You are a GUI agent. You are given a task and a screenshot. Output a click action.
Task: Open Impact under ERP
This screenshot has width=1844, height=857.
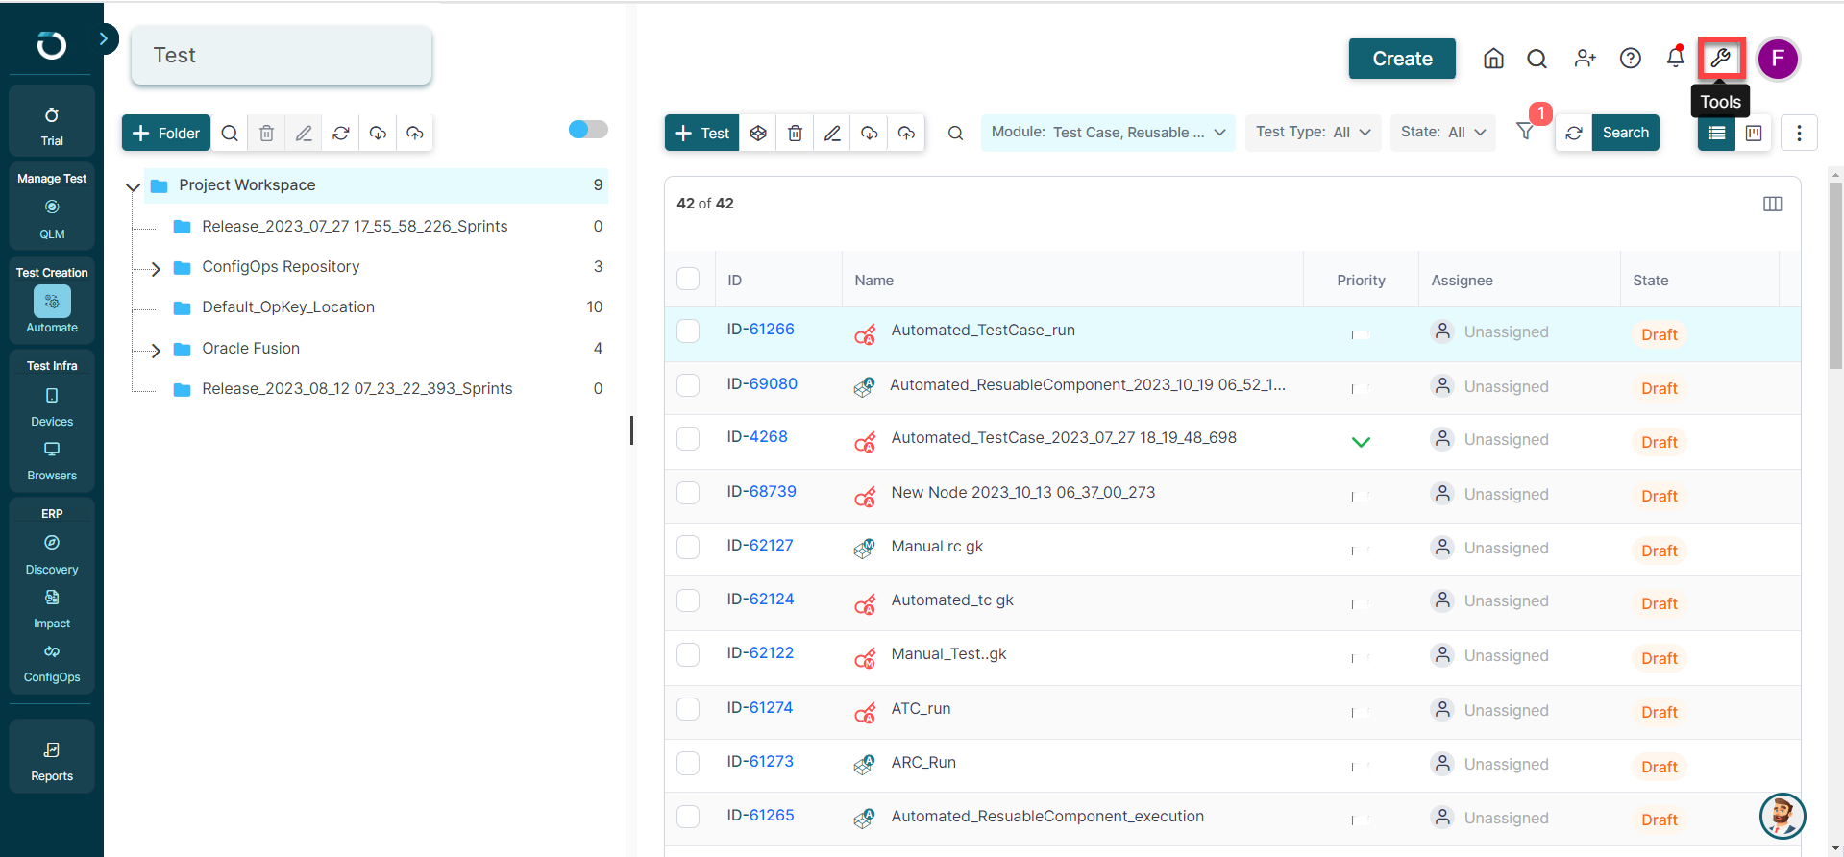(x=52, y=609)
